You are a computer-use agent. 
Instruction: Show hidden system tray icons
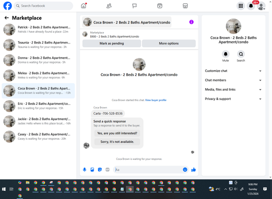point(225,189)
